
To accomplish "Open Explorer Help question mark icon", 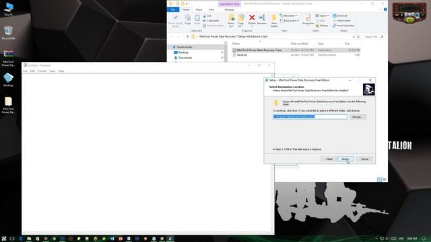I will coord(385,9).
